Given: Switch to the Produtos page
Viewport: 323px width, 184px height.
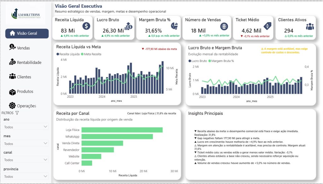Looking at the screenshot, I should coord(25,91).
